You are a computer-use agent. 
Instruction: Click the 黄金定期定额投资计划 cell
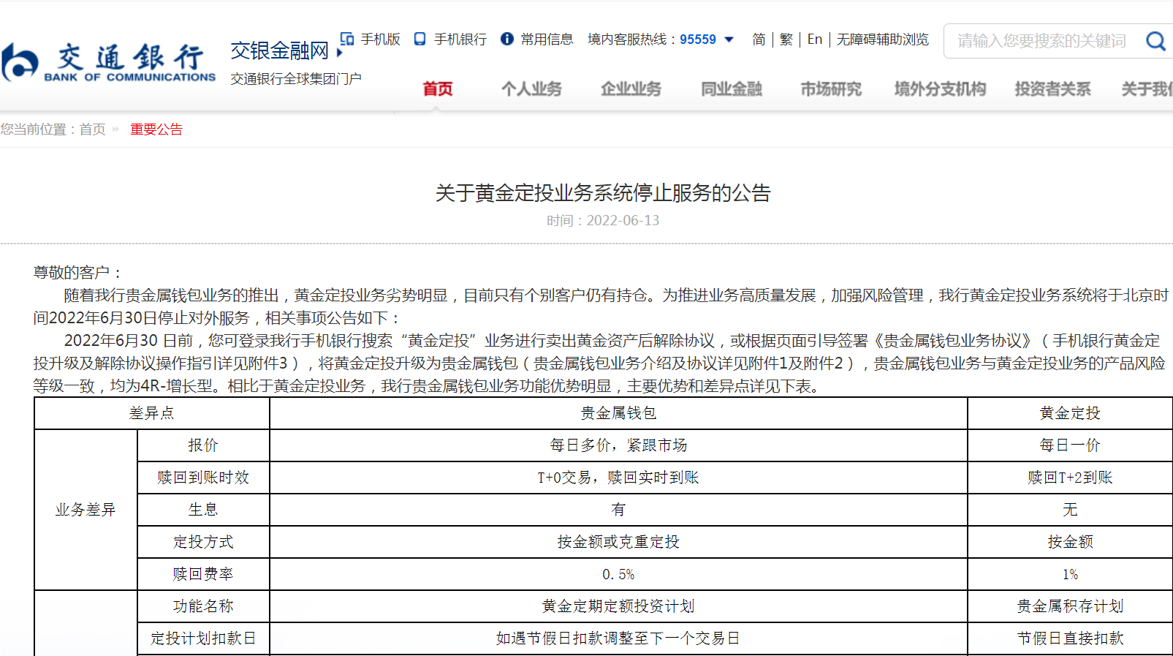618,606
